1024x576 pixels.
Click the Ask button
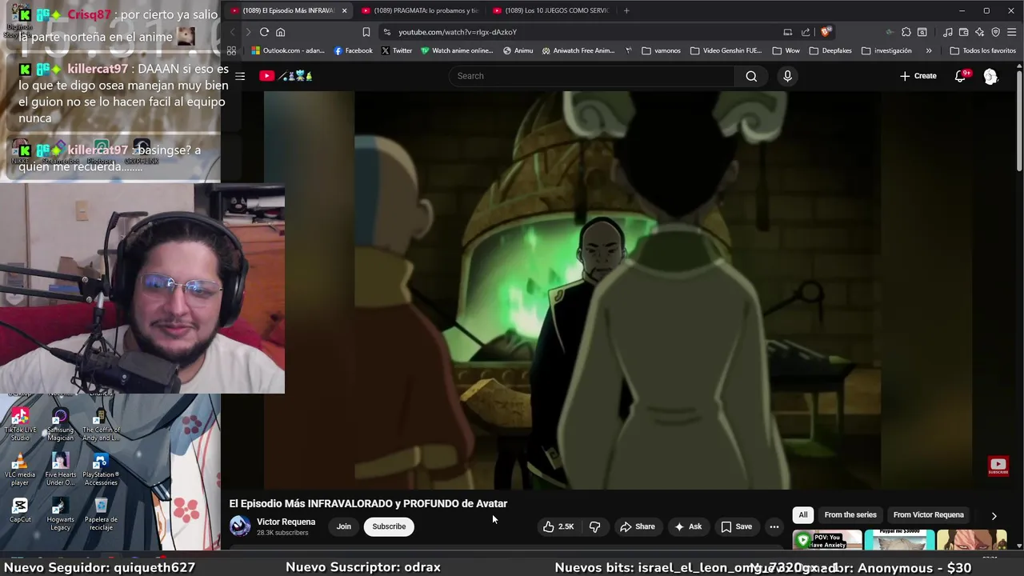(688, 526)
